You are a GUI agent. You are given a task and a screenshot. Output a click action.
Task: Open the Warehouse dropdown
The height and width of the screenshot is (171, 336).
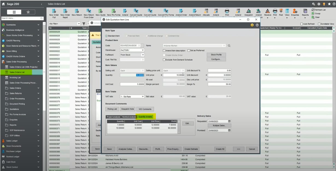(x=143, y=50)
